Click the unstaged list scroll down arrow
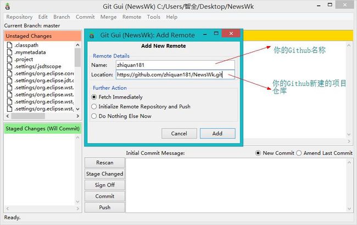This screenshot has height=225, width=357. point(77,109)
